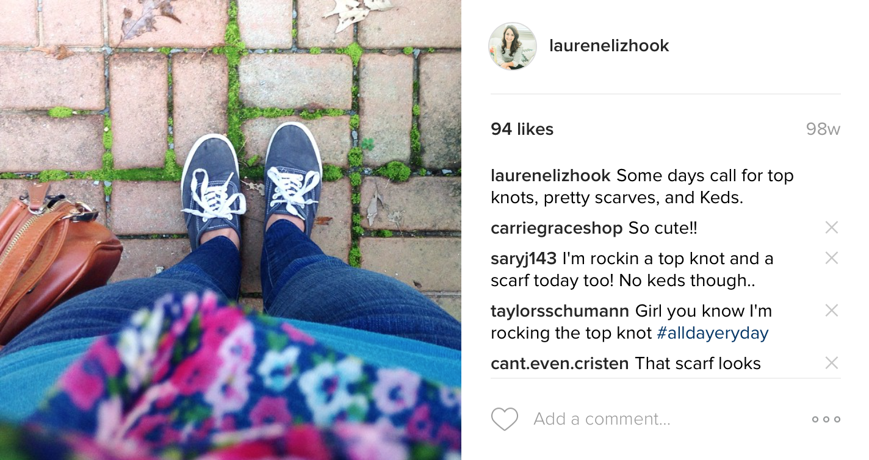Viewport: 869px width, 460px height.
Task: Open the cant.even.cristen profile link
Action: [560, 364]
